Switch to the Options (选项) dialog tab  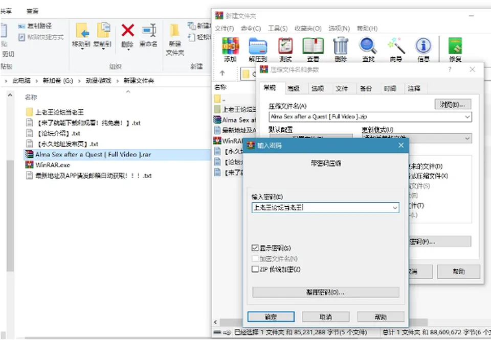318,89
